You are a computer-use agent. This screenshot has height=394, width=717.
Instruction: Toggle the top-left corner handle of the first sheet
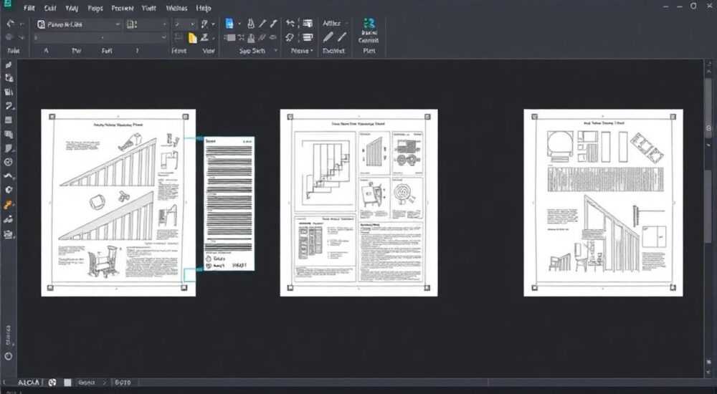click(x=52, y=117)
